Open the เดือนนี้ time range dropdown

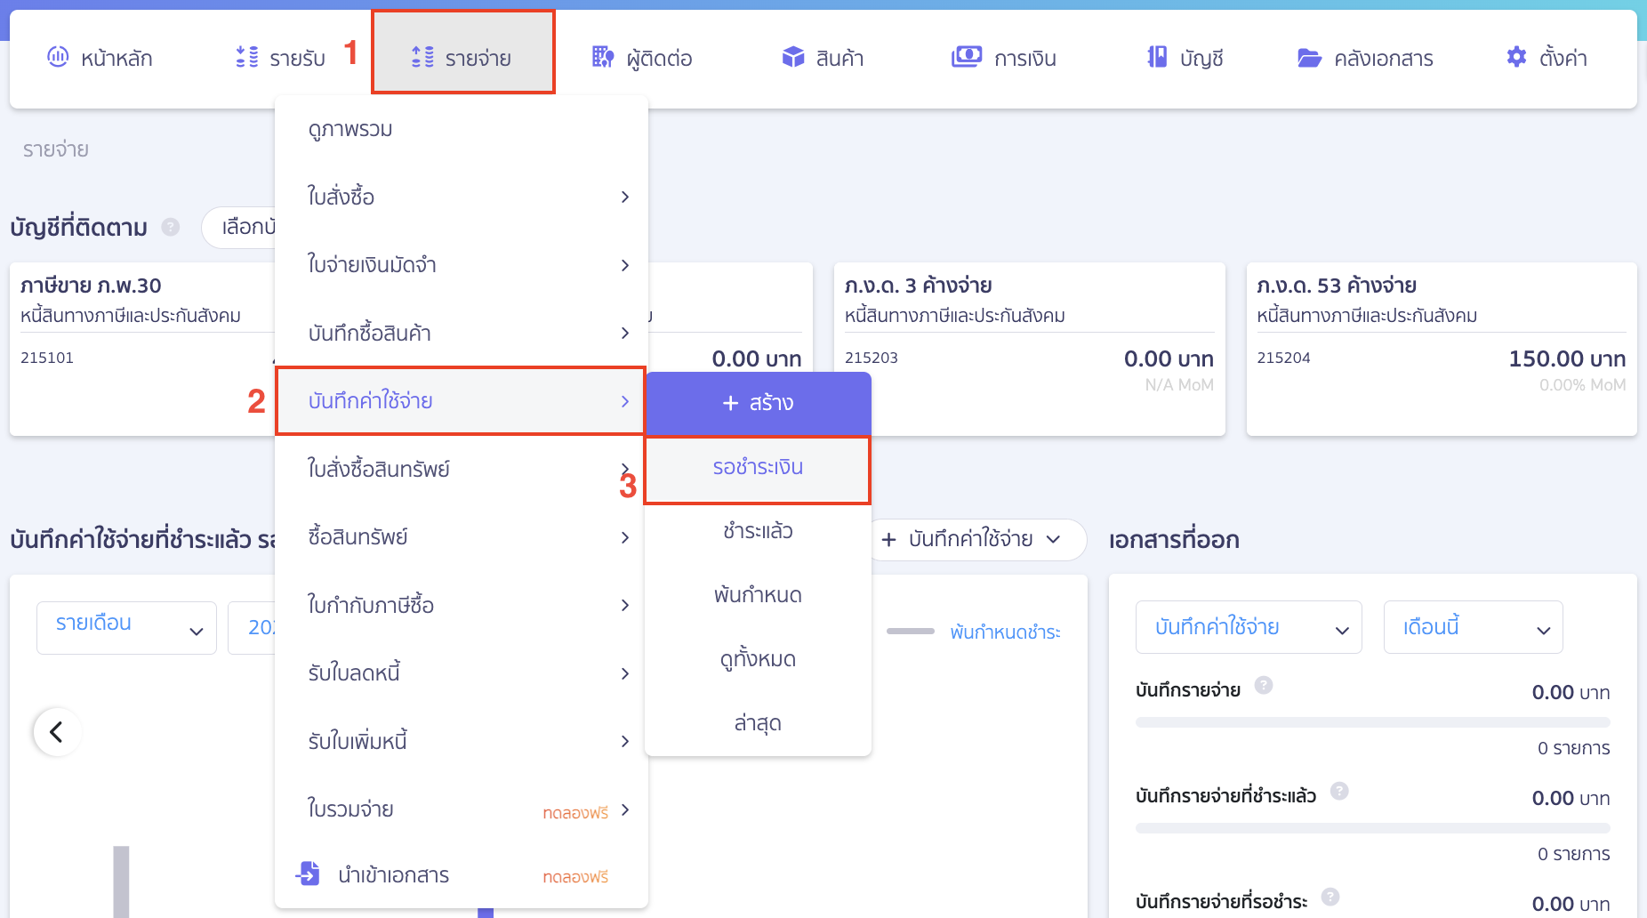(1474, 627)
